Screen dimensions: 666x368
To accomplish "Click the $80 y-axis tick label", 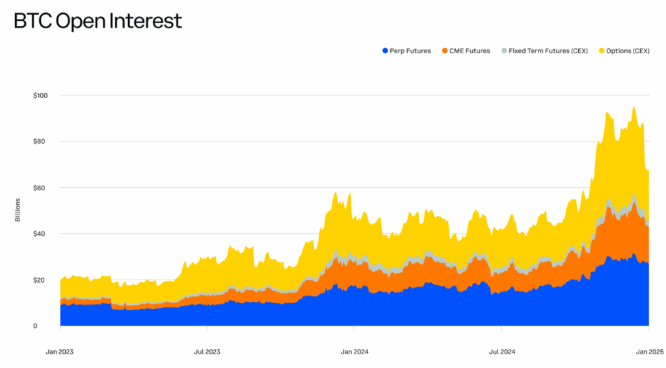I will tap(41, 142).
